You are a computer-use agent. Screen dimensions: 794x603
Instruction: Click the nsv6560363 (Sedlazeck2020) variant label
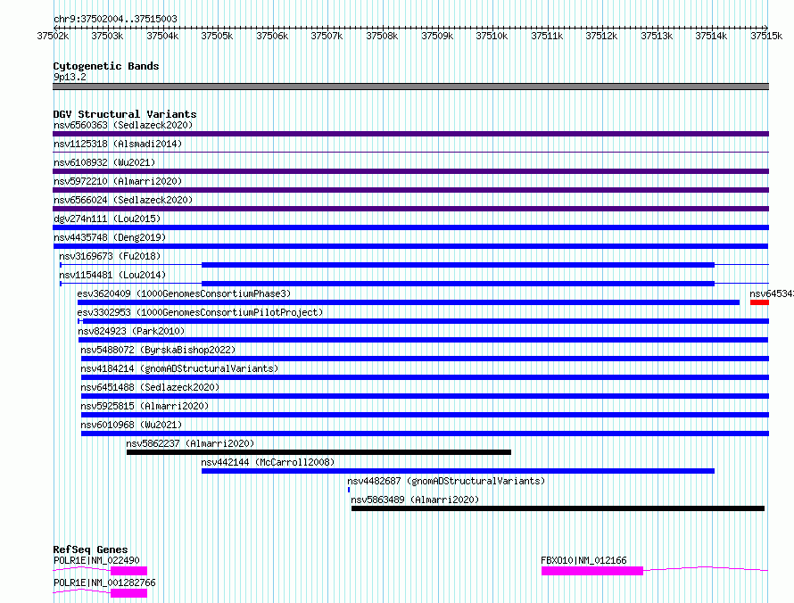(x=123, y=125)
